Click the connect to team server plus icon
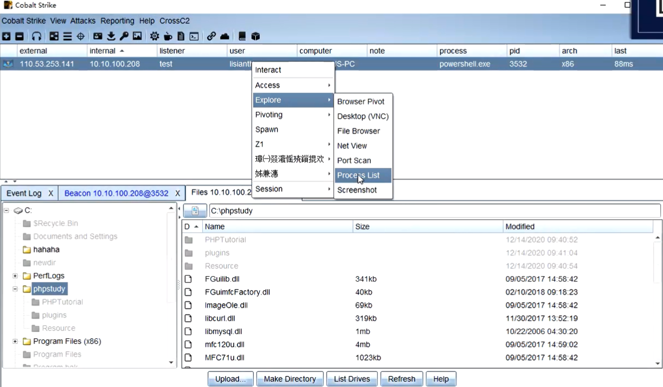 click(x=7, y=36)
